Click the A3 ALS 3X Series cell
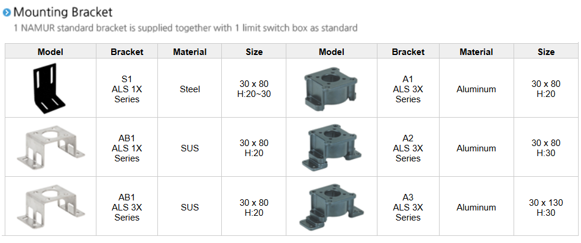Viewport: 581px width, 243px height. click(408, 208)
